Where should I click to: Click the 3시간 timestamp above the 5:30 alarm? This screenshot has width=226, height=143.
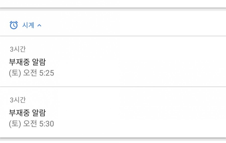[18, 100]
